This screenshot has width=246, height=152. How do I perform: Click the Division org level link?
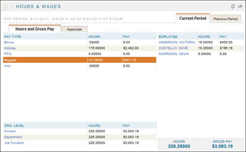pyautogui.click(x=10, y=131)
